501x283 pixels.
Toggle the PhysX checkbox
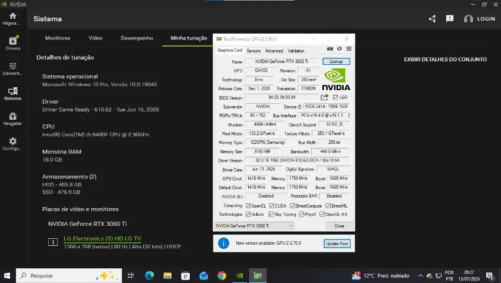pyautogui.click(x=301, y=214)
